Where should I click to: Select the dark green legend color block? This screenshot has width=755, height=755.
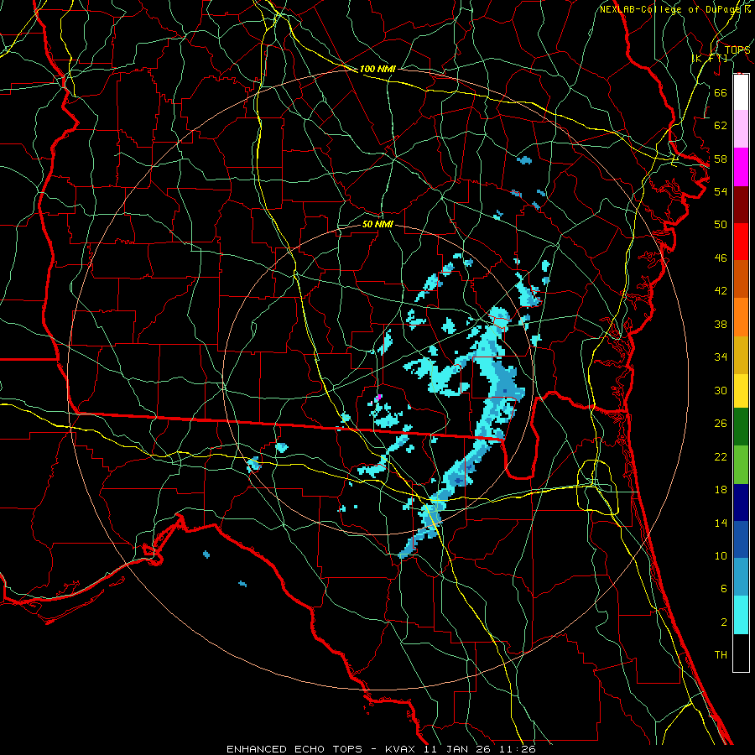pos(741,427)
